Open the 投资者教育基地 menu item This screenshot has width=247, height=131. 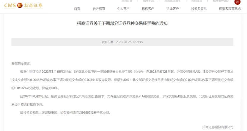230,9
